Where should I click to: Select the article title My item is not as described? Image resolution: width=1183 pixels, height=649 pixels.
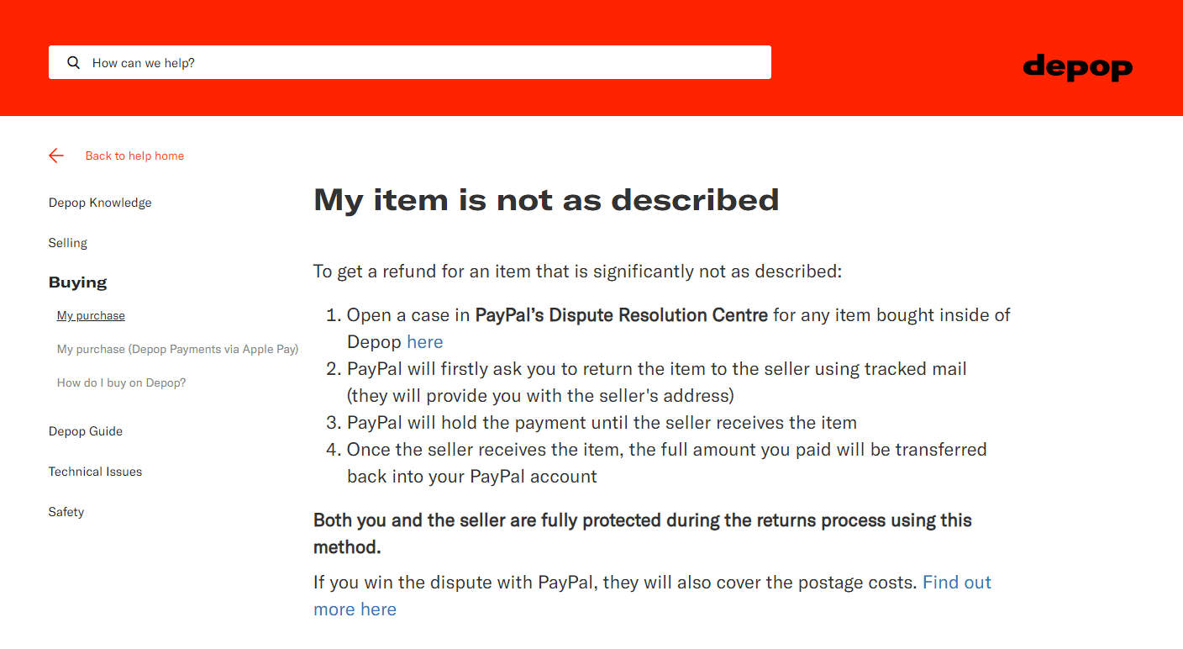pos(546,200)
